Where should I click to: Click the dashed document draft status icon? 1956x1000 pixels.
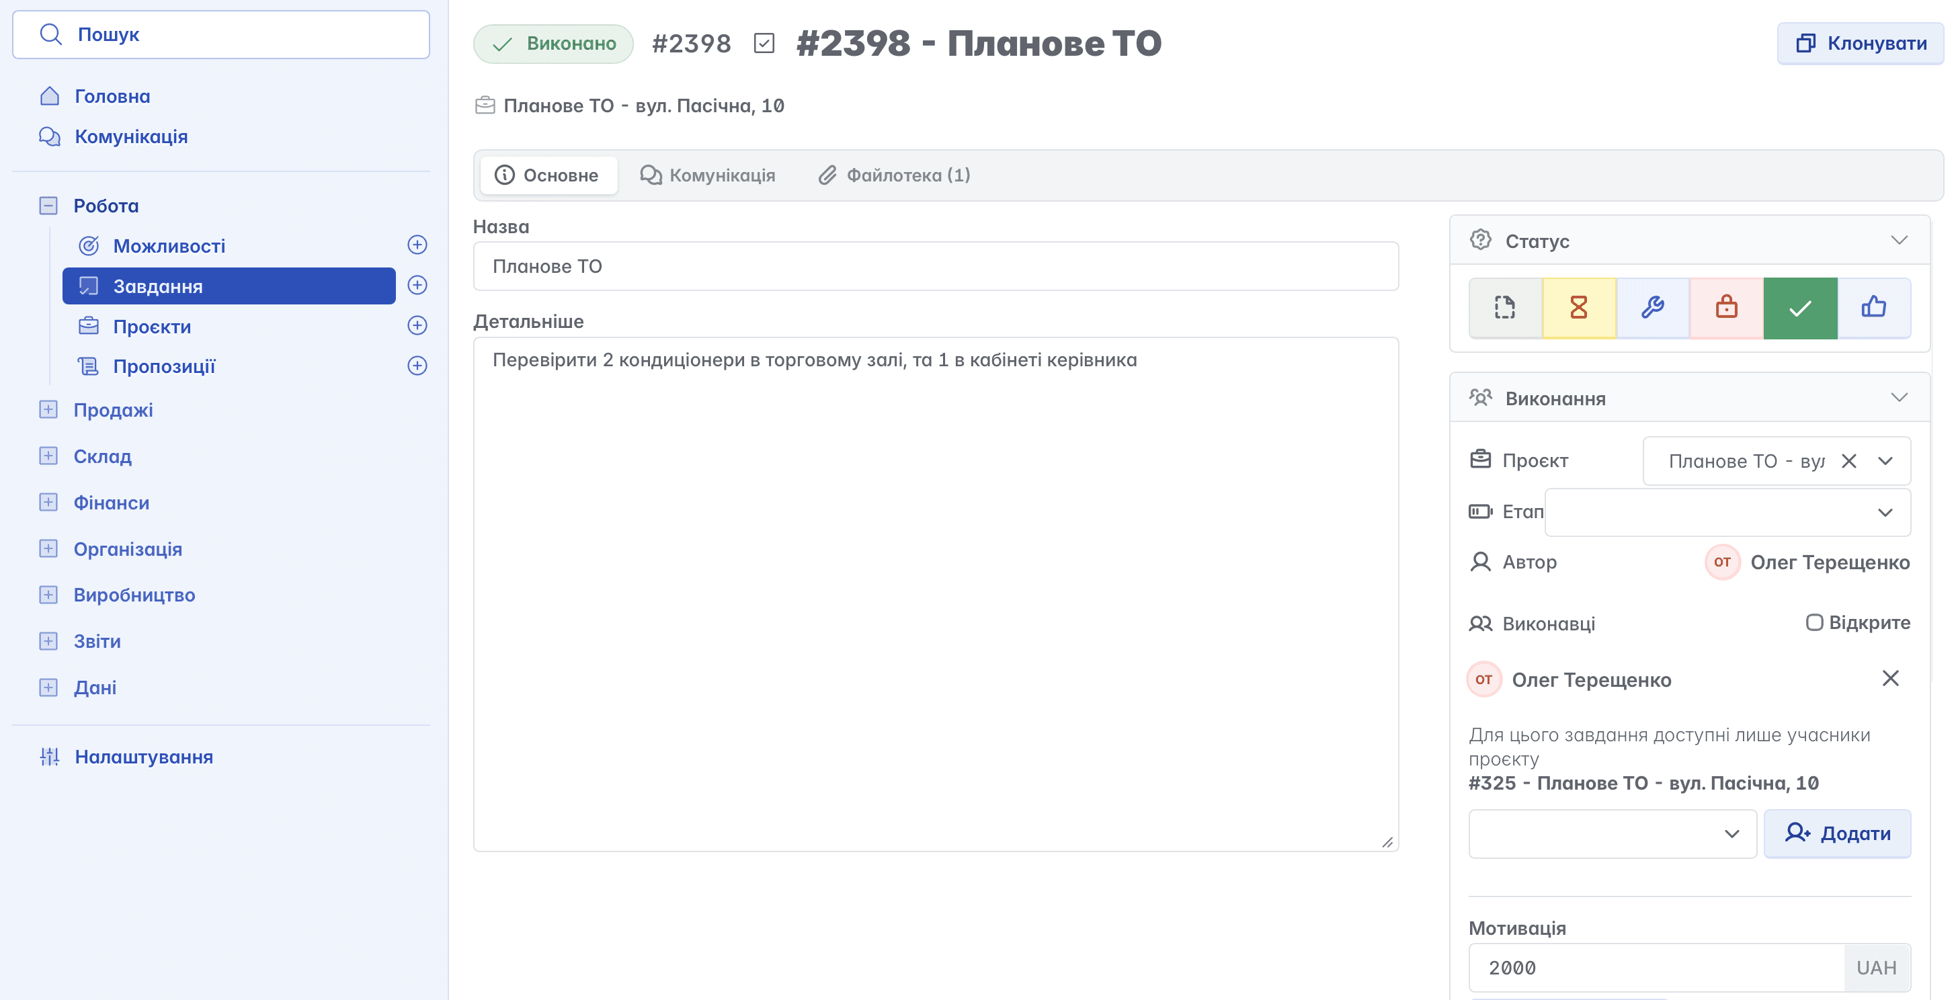(1505, 308)
